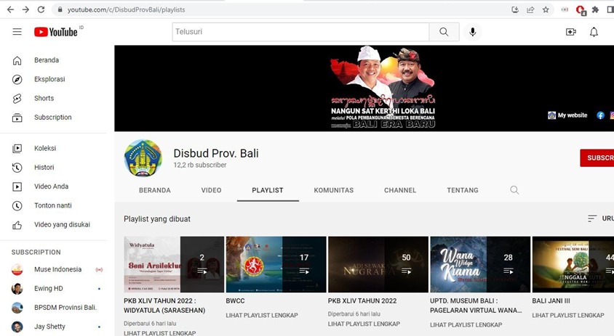Screen dimensions: 614x336
Task: Open the Create video icon
Action: coord(571,32)
